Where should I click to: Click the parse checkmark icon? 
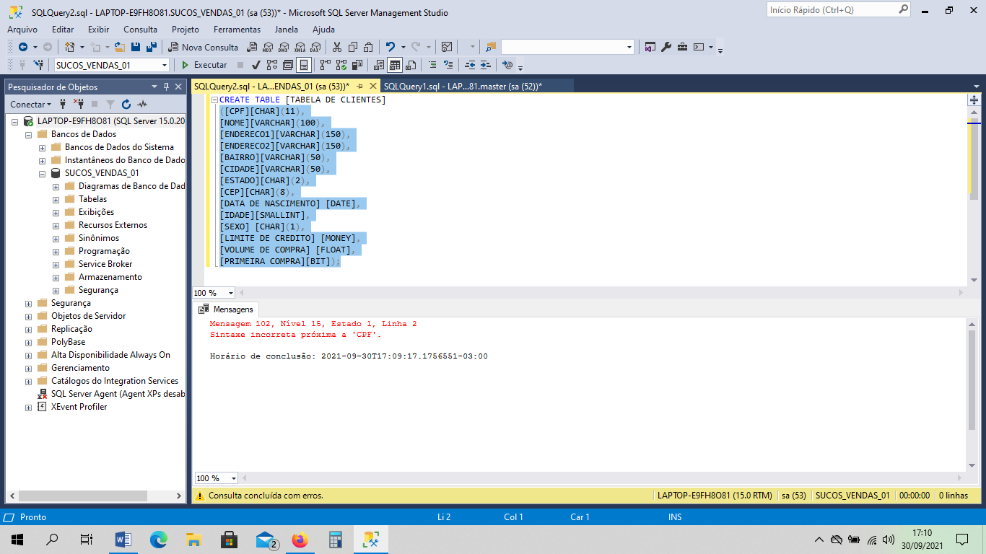(256, 65)
